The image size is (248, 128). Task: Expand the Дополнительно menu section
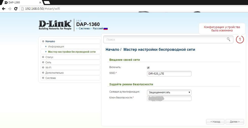54,73
